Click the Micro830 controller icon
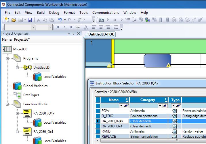The width and height of the screenshot is (206, 144). point(7,49)
